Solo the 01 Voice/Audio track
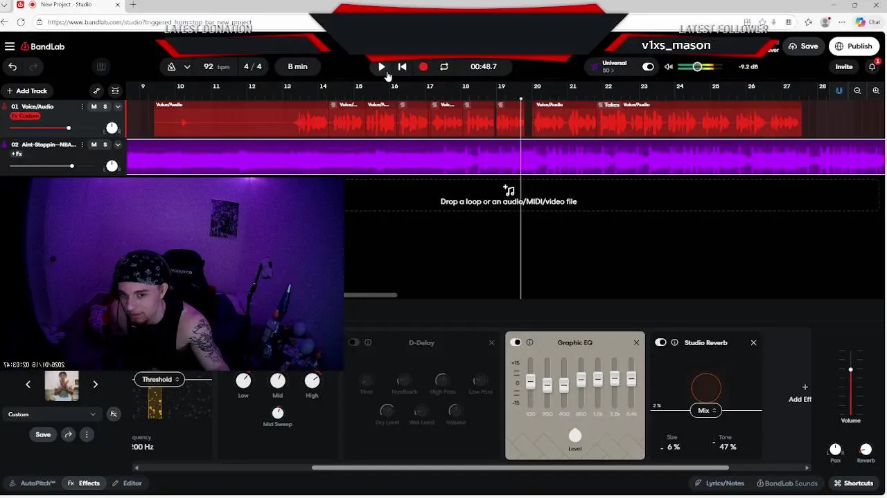The width and height of the screenshot is (887, 498). [105, 107]
